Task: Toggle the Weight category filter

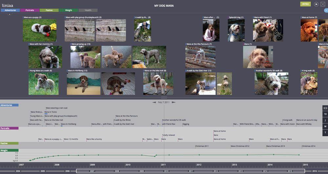Action: pyautogui.click(x=69, y=10)
